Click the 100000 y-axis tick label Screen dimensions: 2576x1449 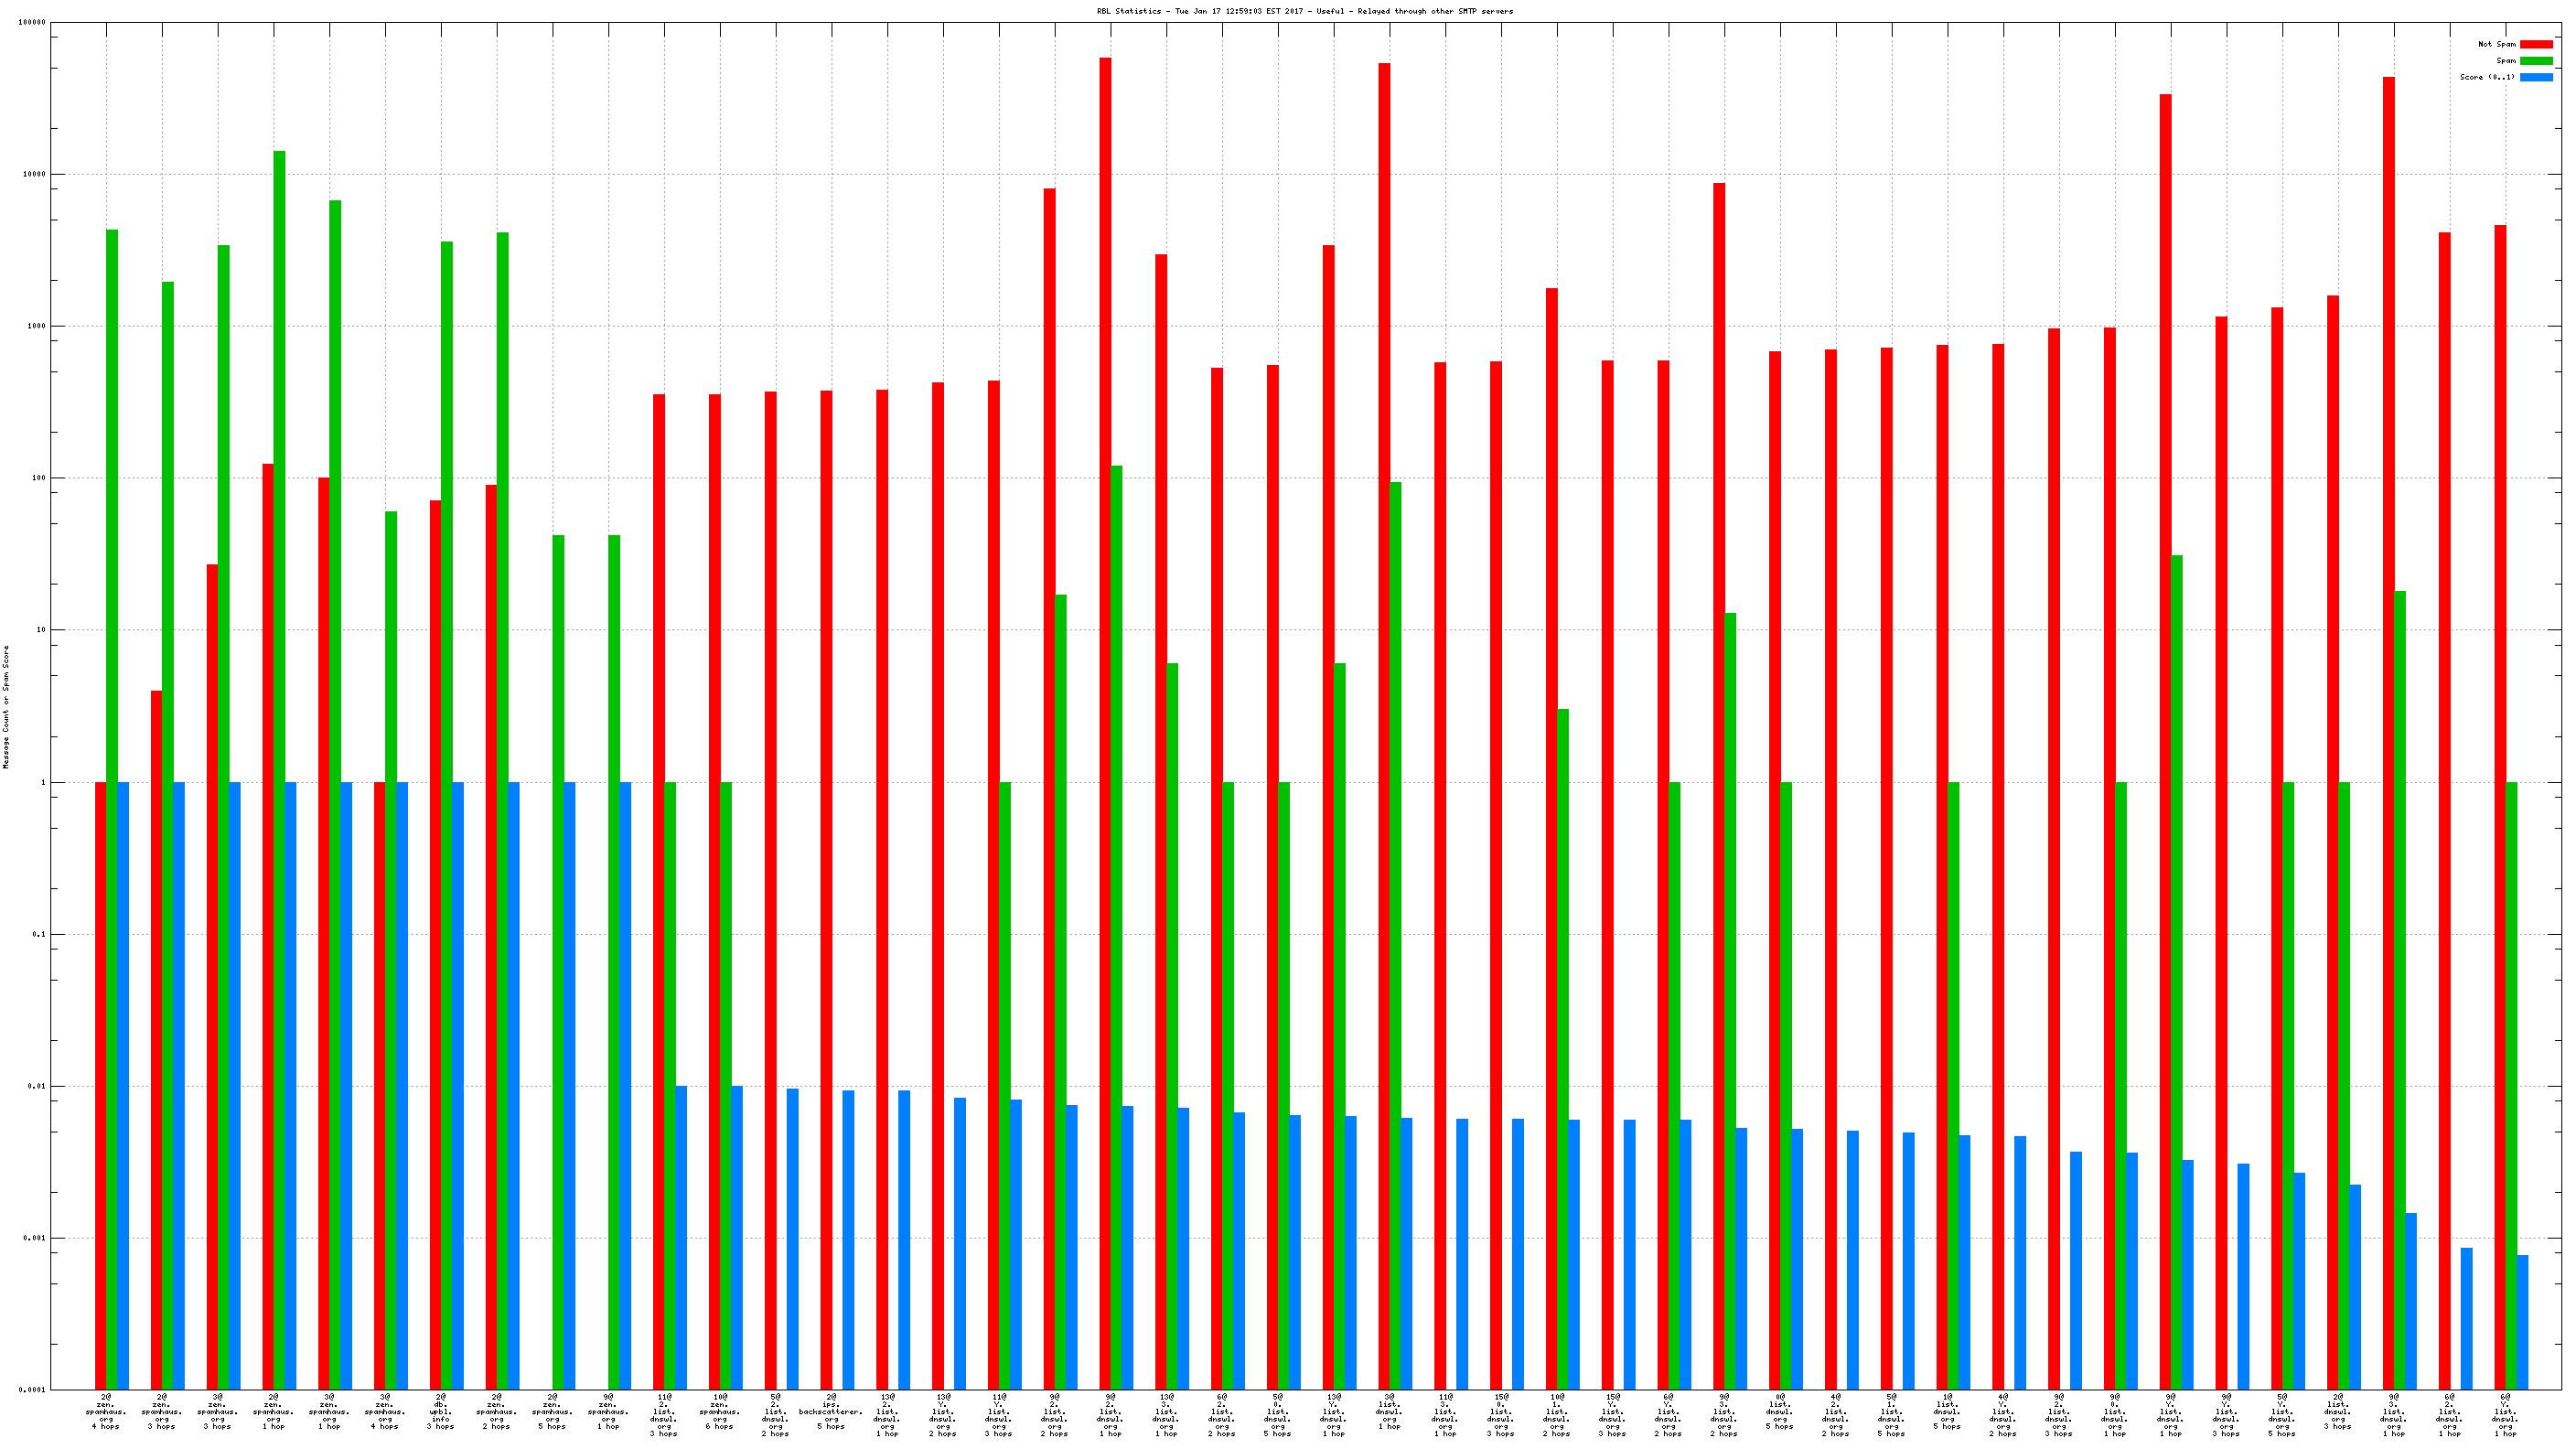pos(32,22)
